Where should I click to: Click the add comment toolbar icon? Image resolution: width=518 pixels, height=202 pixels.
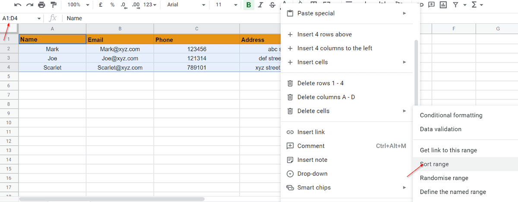coord(431,5)
